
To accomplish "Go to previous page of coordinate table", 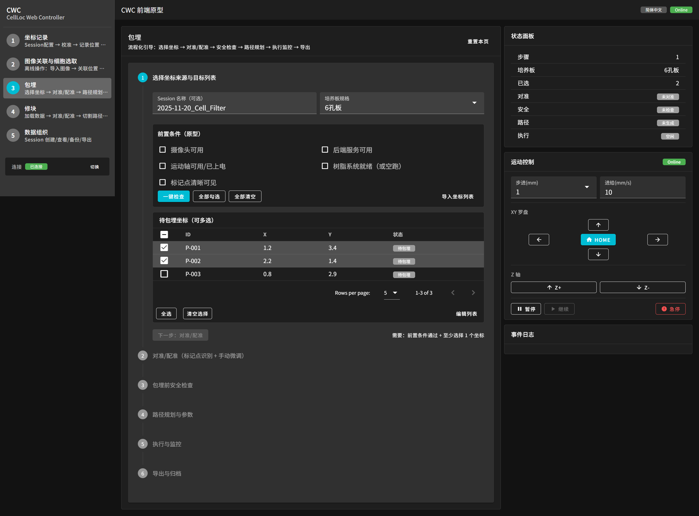I will tap(453, 293).
